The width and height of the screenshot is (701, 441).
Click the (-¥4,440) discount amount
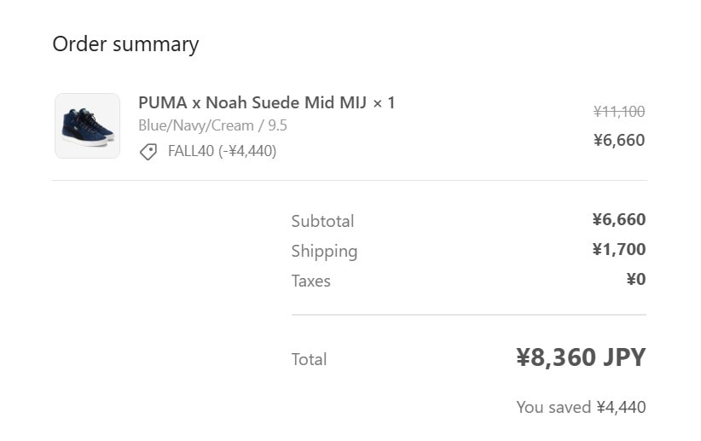[x=247, y=151]
